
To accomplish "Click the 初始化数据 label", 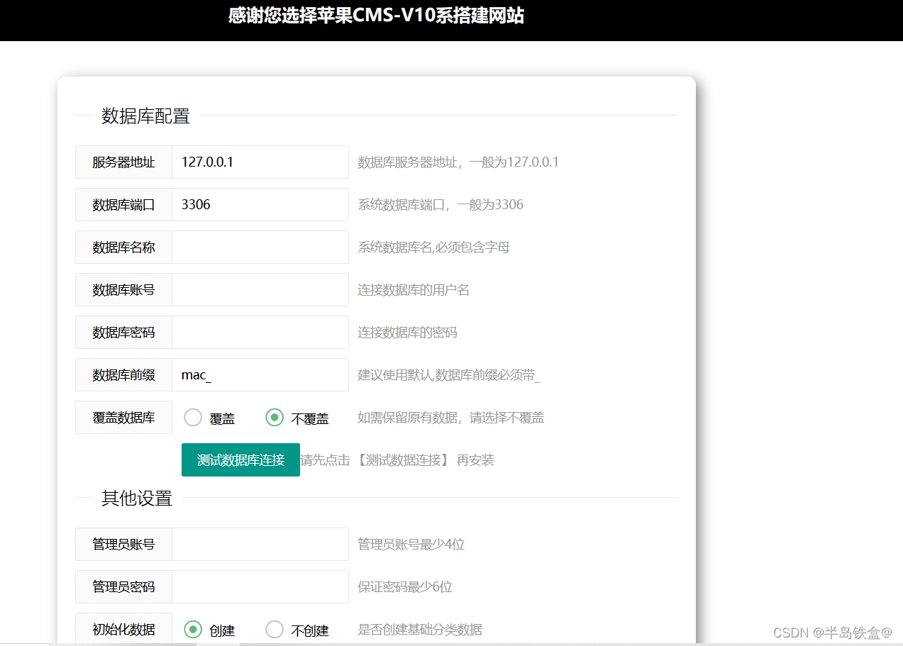I will pos(123,629).
